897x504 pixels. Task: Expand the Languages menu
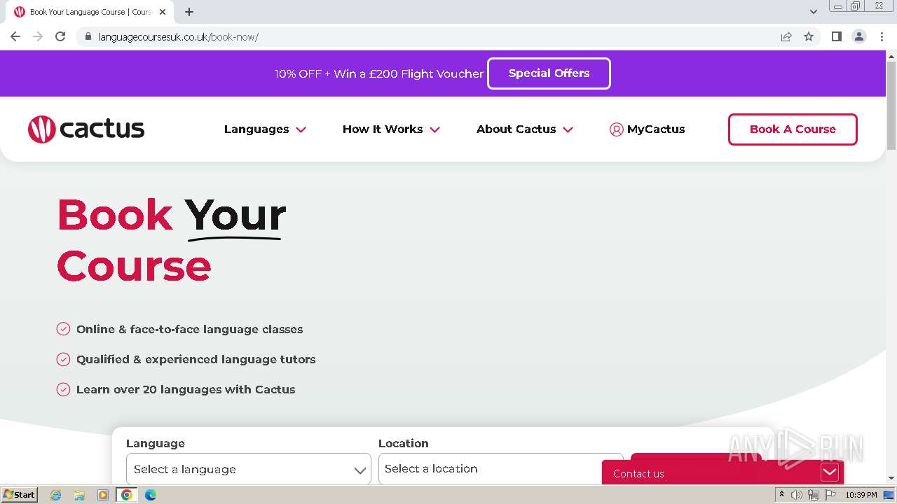[265, 129]
